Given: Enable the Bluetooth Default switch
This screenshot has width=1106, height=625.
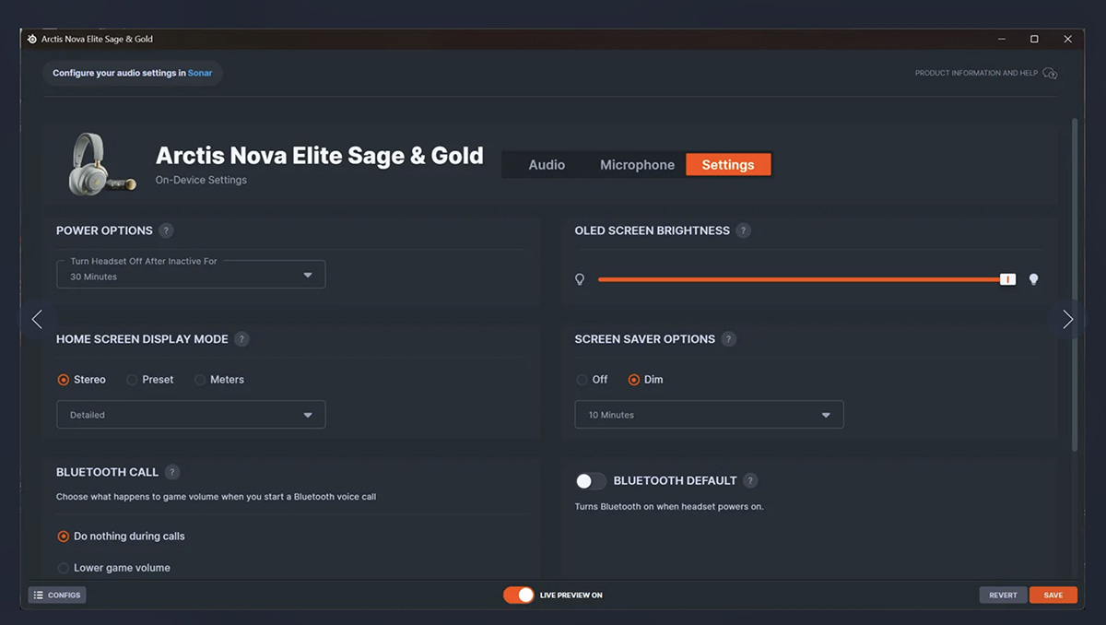Looking at the screenshot, I should 591,481.
